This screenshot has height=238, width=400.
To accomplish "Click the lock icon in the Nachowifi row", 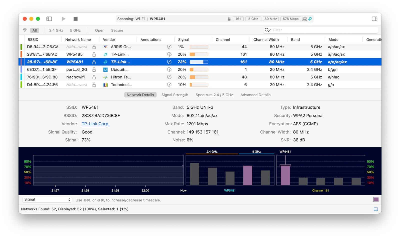I will pyautogui.click(x=94, y=77).
